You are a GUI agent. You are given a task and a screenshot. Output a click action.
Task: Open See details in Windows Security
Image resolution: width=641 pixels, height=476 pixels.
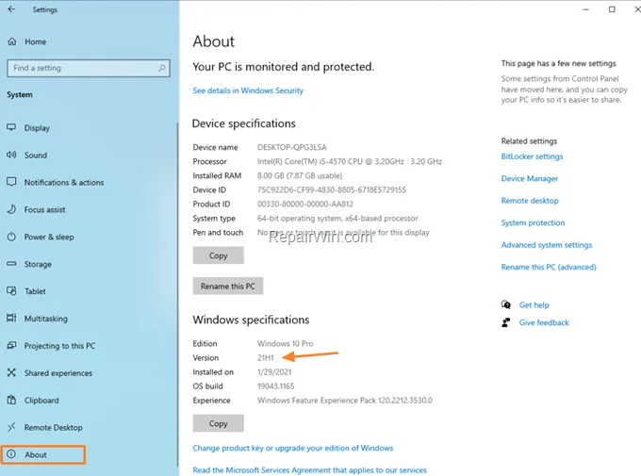[248, 90]
